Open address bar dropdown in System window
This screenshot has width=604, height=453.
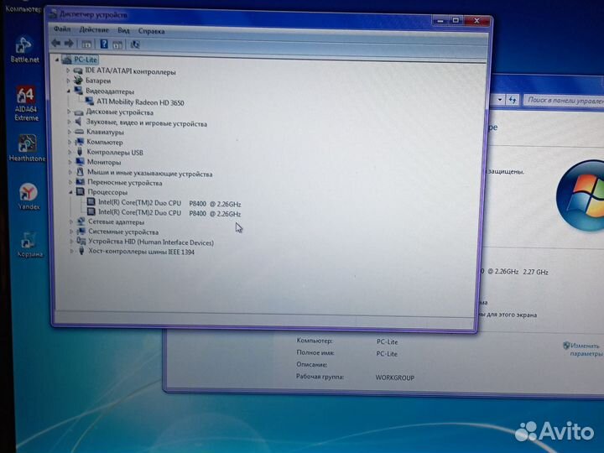(500, 100)
